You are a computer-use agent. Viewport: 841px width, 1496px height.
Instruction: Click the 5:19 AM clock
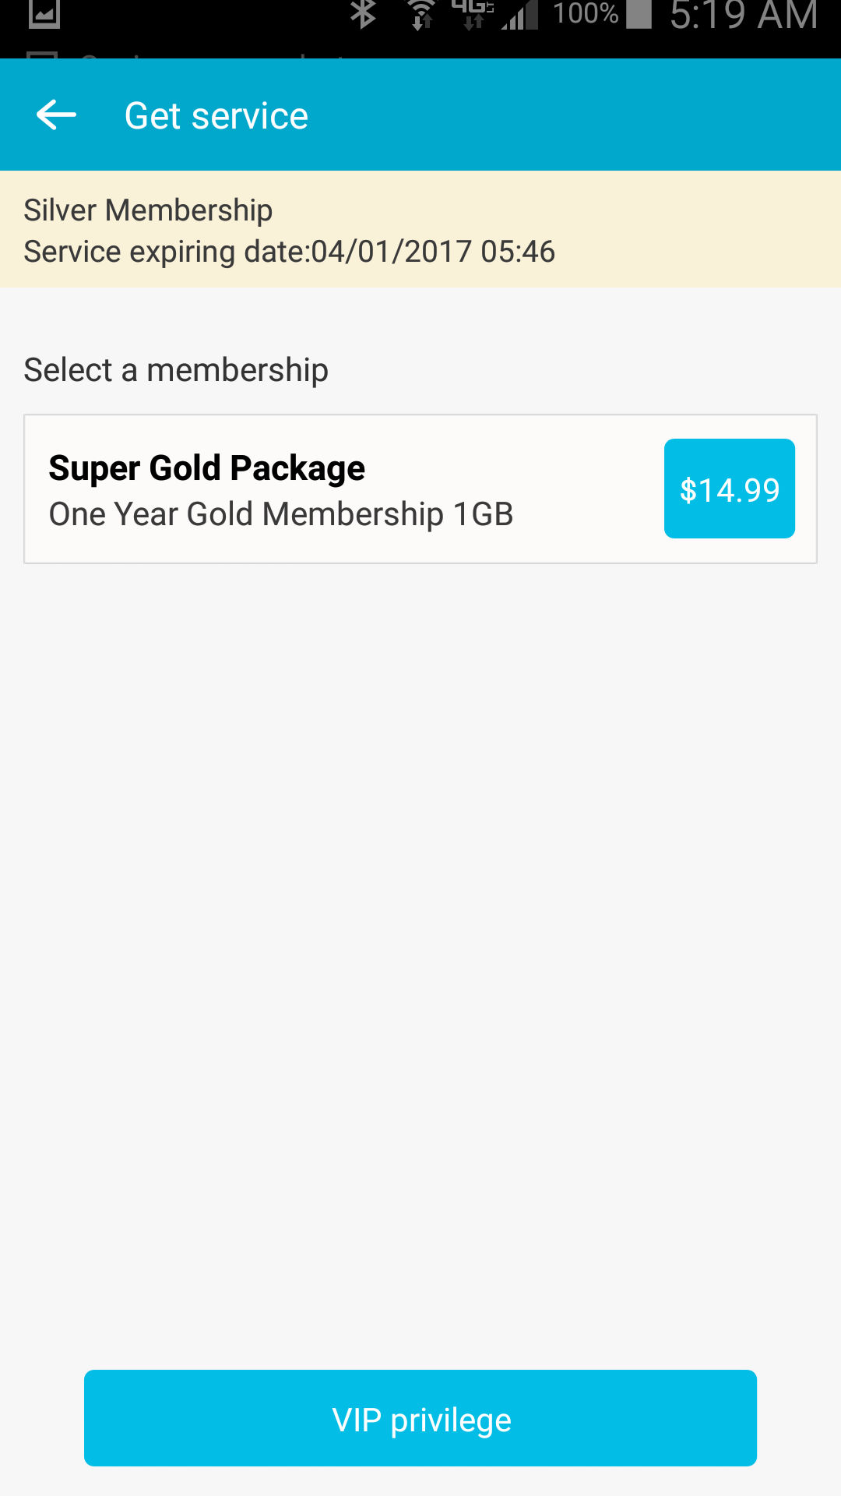tap(744, 16)
